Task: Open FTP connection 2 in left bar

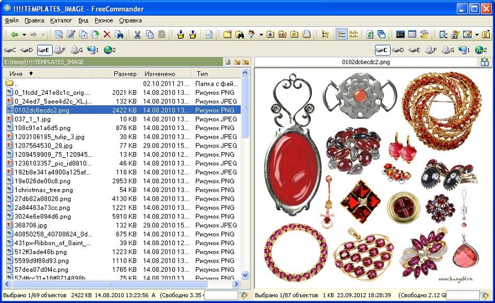Action: [110, 50]
